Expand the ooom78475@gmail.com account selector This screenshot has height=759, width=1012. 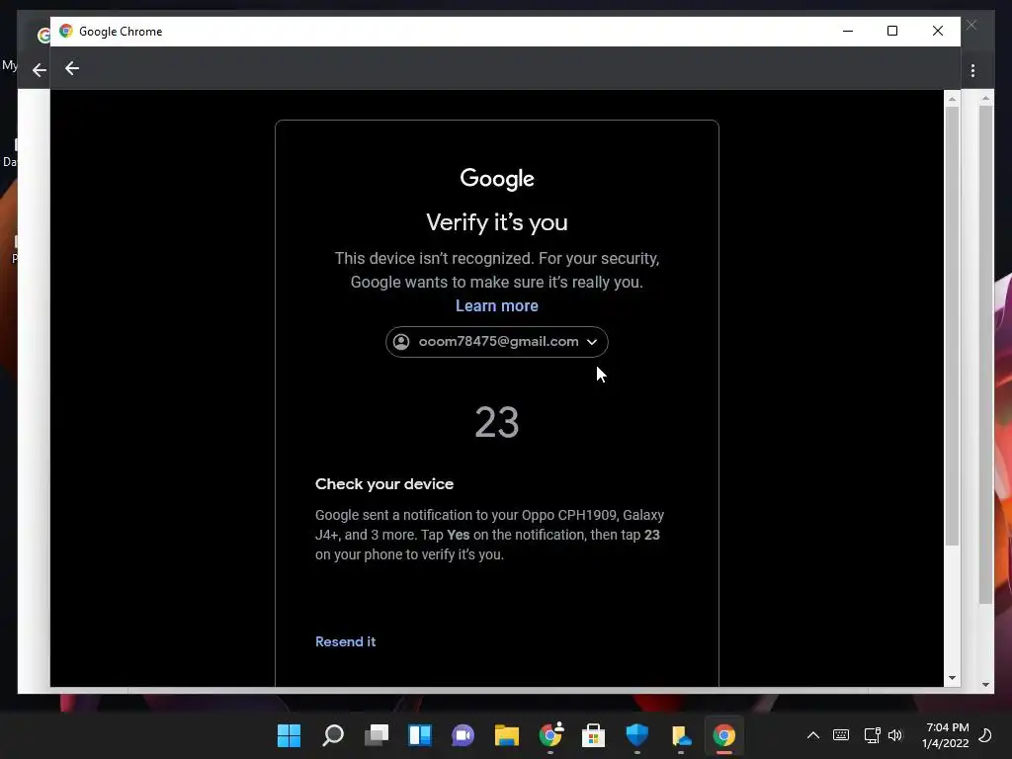[x=496, y=341]
